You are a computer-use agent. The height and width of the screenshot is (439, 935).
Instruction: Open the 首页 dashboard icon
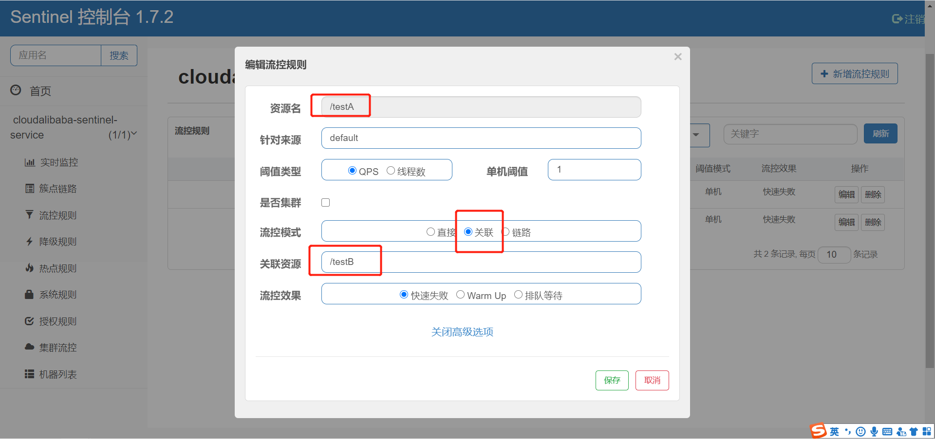[16, 90]
